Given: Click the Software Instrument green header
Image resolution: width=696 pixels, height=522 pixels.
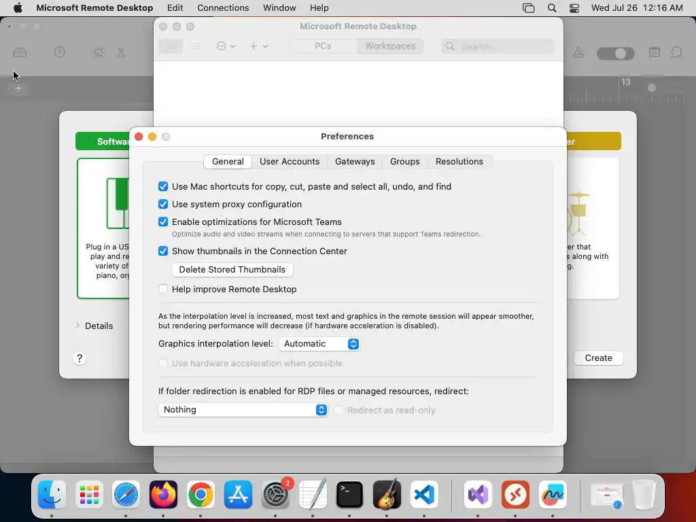Looking at the screenshot, I should (x=103, y=141).
